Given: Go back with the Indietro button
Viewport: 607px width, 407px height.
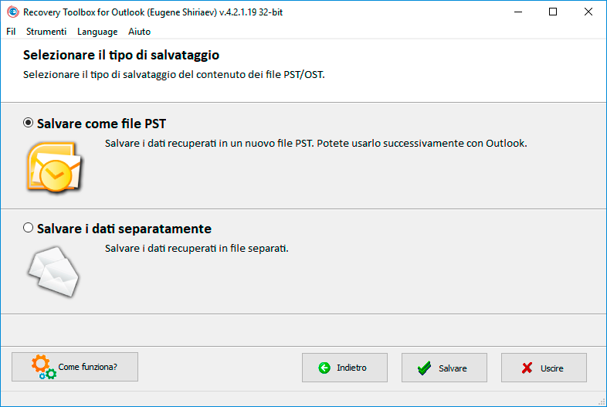Looking at the screenshot, I should tap(344, 368).
